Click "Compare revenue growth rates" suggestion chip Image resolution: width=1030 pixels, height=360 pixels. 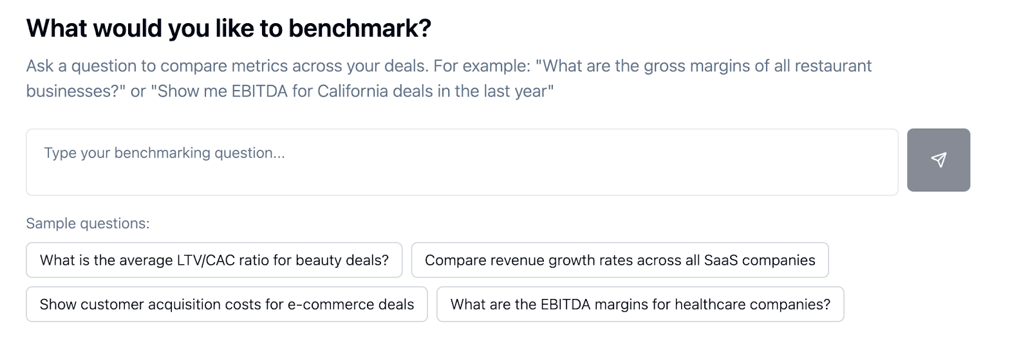pos(619,260)
